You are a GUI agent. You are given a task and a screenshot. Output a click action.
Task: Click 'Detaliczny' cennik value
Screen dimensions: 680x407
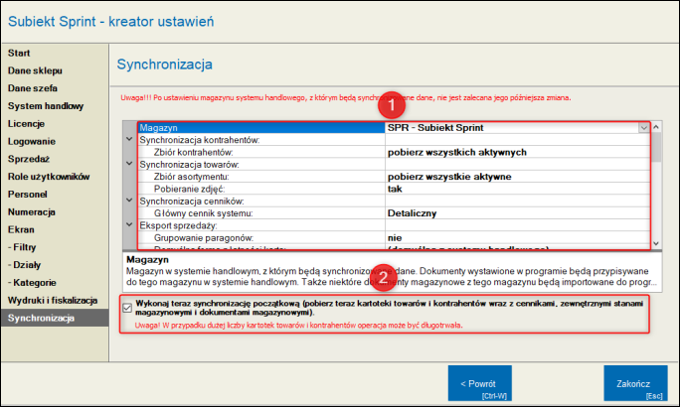(412, 213)
